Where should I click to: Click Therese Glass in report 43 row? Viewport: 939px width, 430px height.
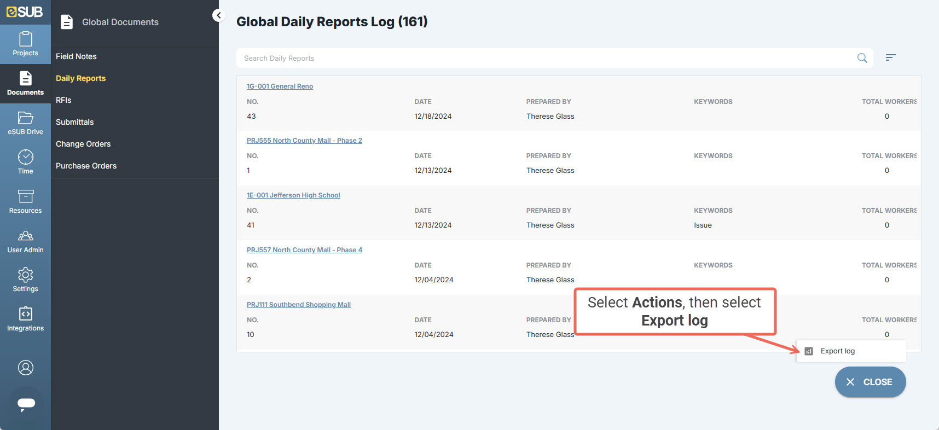pyautogui.click(x=550, y=116)
